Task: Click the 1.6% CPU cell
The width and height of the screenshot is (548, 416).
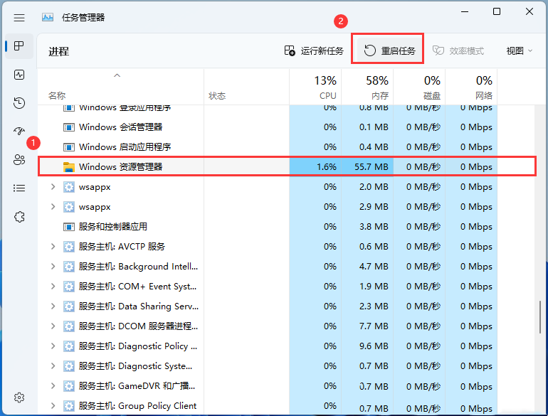Action: [x=315, y=166]
